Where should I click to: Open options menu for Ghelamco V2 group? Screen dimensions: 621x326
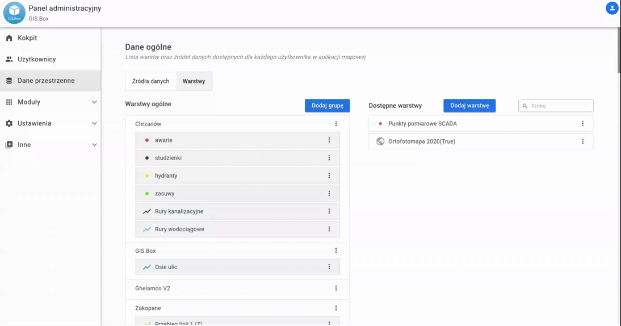point(335,289)
